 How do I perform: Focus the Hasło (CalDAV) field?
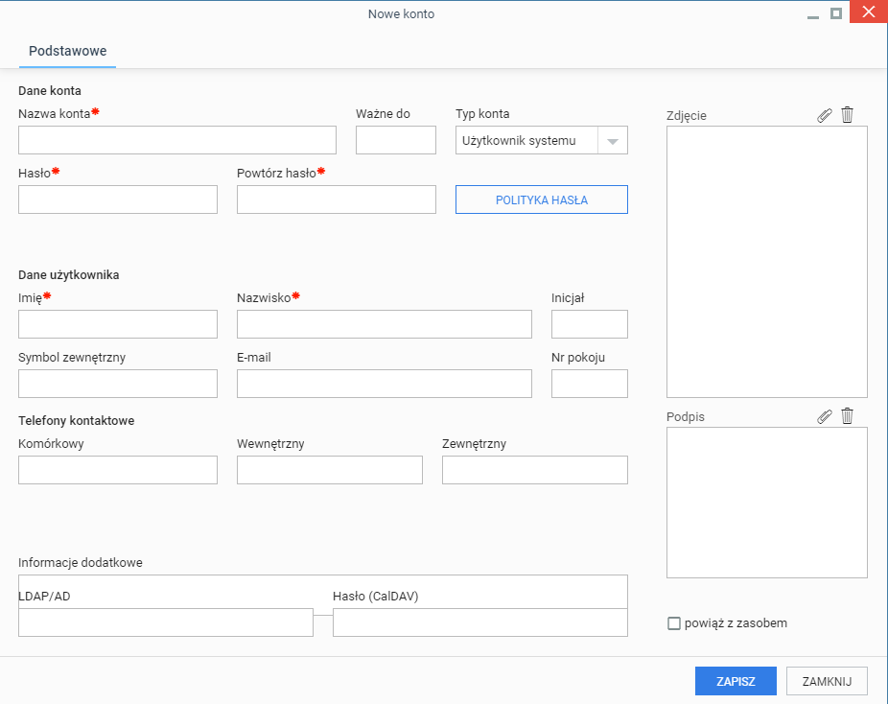coord(480,622)
